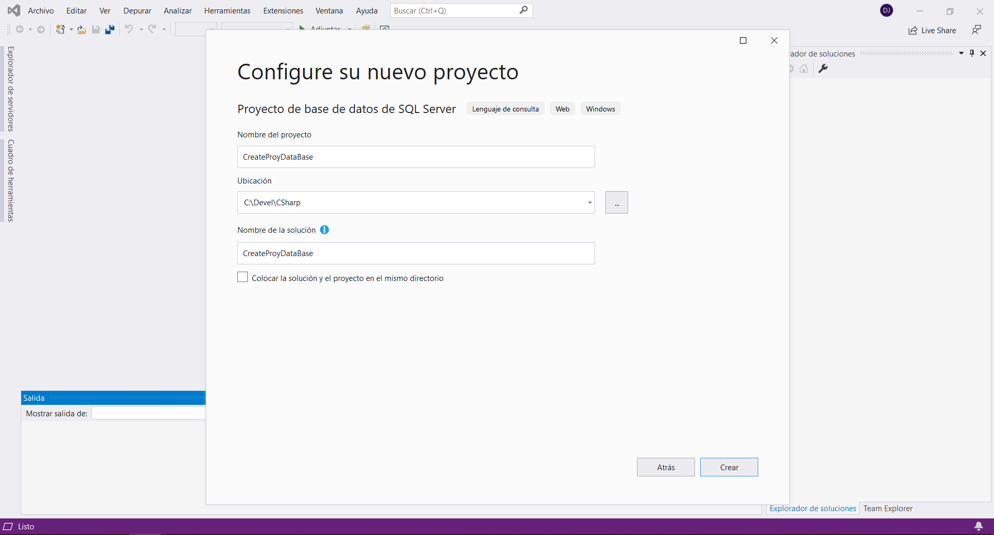Expand the Ubicación location dropdown
994x535 pixels.
[590, 203]
